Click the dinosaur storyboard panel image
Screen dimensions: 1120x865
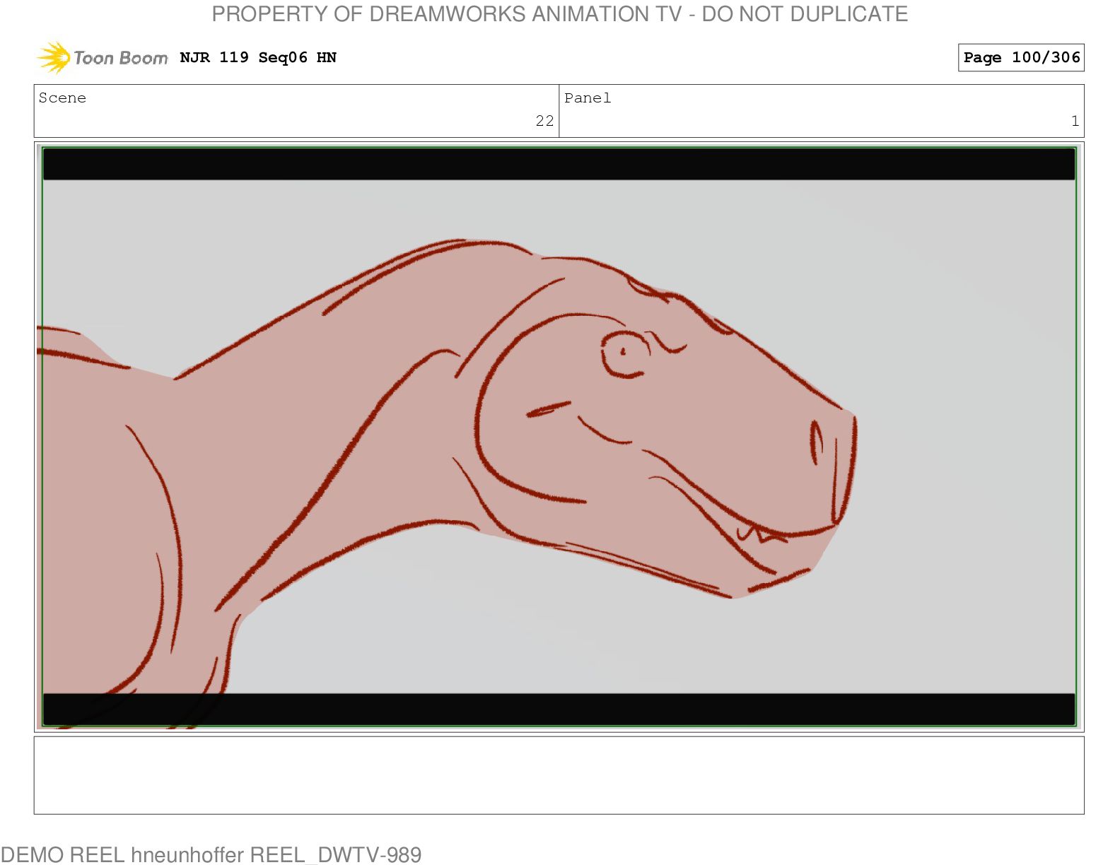(x=559, y=437)
